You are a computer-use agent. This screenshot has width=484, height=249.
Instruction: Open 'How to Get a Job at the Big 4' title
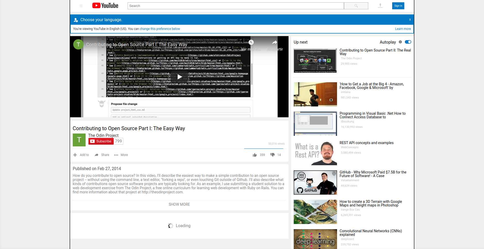click(x=372, y=86)
